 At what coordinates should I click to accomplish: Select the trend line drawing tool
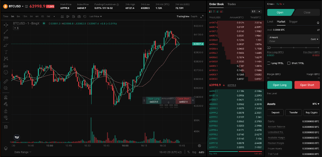(x=6, y=31)
